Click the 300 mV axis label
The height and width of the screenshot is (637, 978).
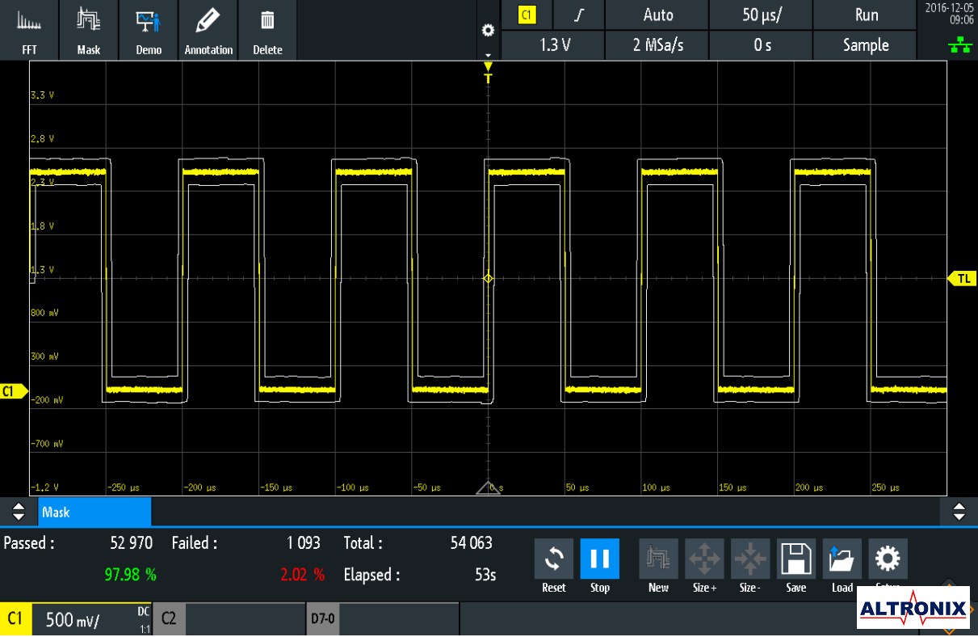point(44,356)
